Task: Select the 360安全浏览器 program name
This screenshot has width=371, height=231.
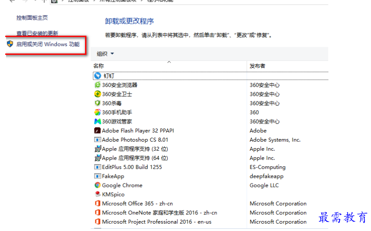Action: click(120, 85)
